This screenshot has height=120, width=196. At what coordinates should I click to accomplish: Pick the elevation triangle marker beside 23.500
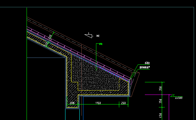click(x=173, y=96)
